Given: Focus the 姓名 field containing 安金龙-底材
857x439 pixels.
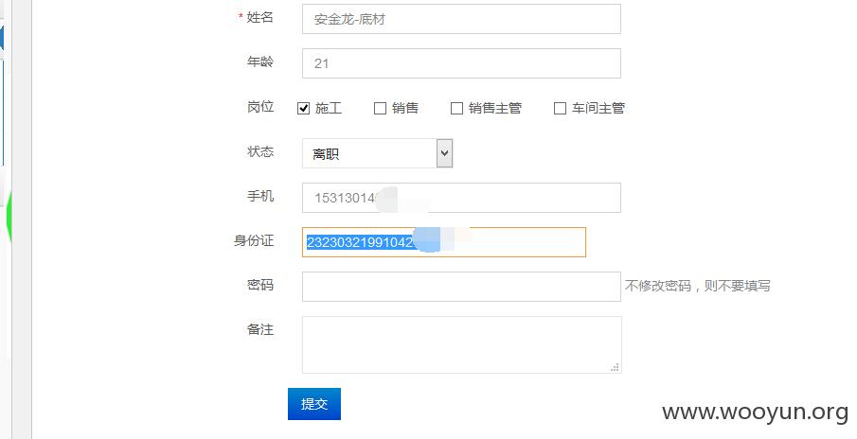Looking at the screenshot, I should pyautogui.click(x=461, y=19).
